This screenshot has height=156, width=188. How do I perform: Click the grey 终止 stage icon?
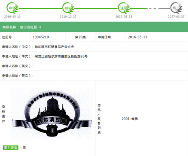pos(176,8)
